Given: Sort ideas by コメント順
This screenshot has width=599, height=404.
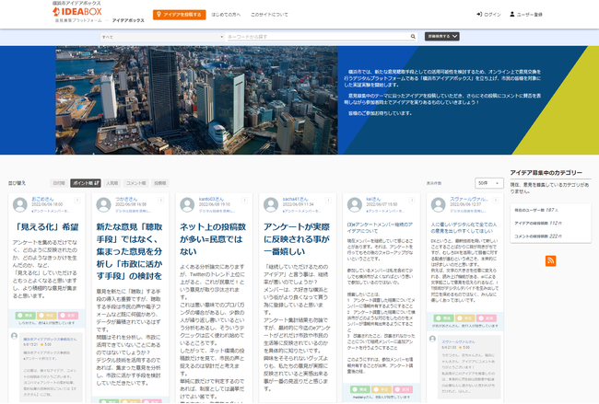Looking at the screenshot, I should (x=136, y=183).
